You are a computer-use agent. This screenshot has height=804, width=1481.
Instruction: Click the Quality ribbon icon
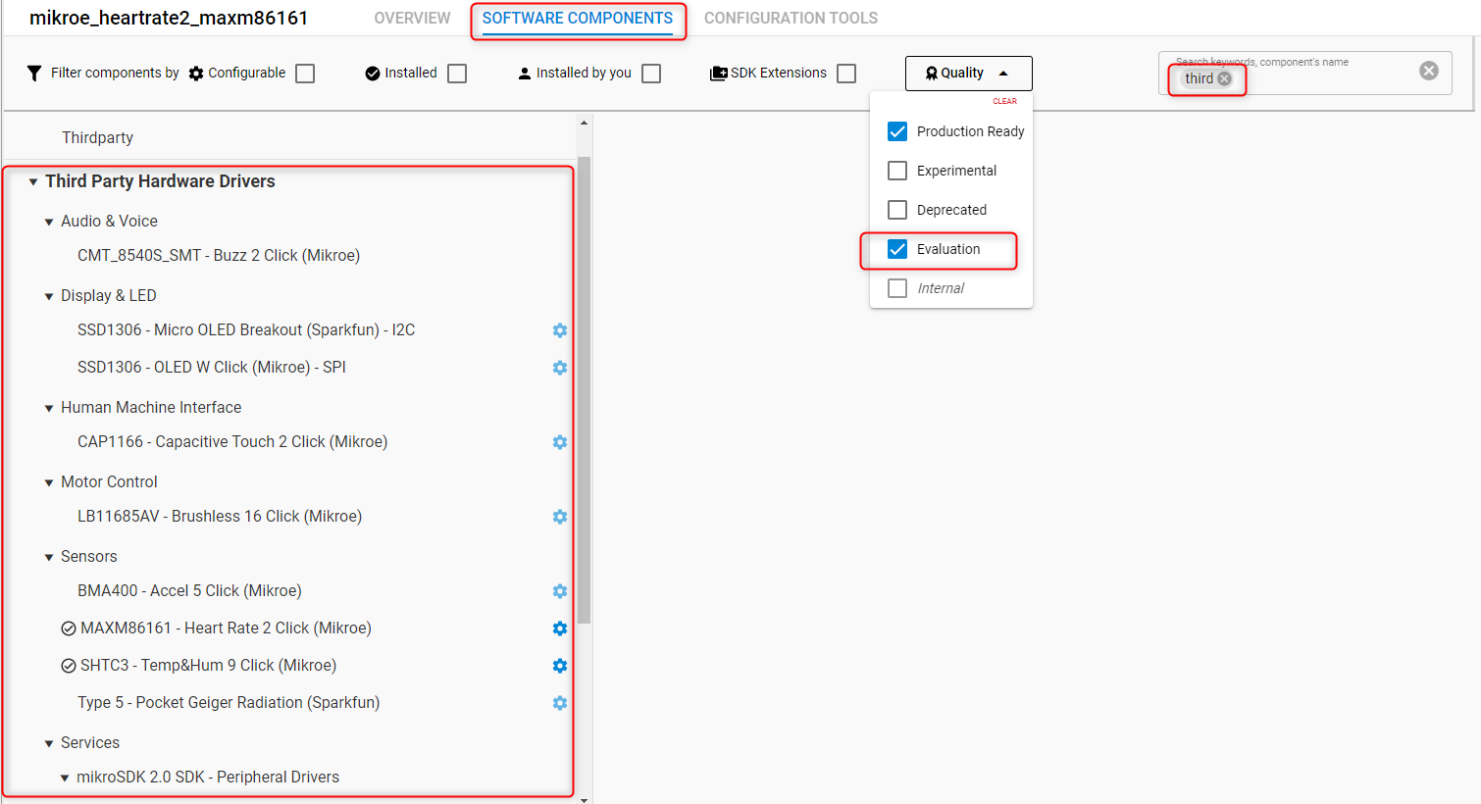point(932,74)
